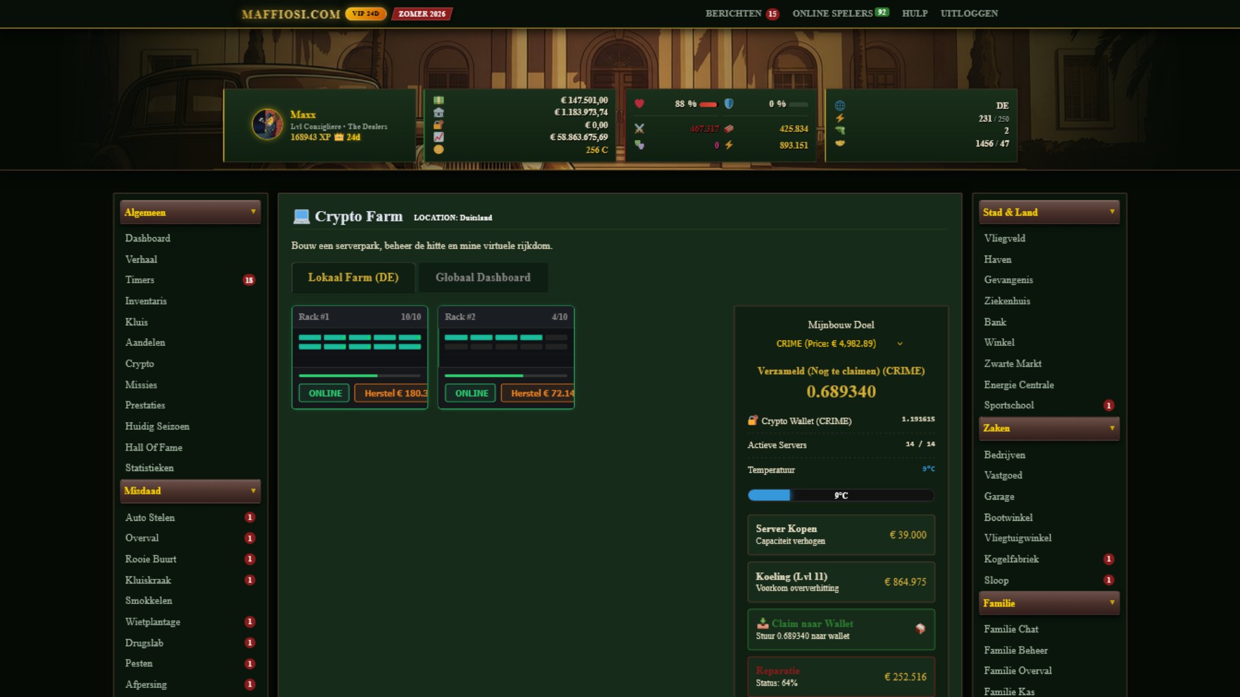Viewport: 1240px width, 697px height.
Task: Click the bank building icon in the stats bar
Action: pyautogui.click(x=439, y=112)
